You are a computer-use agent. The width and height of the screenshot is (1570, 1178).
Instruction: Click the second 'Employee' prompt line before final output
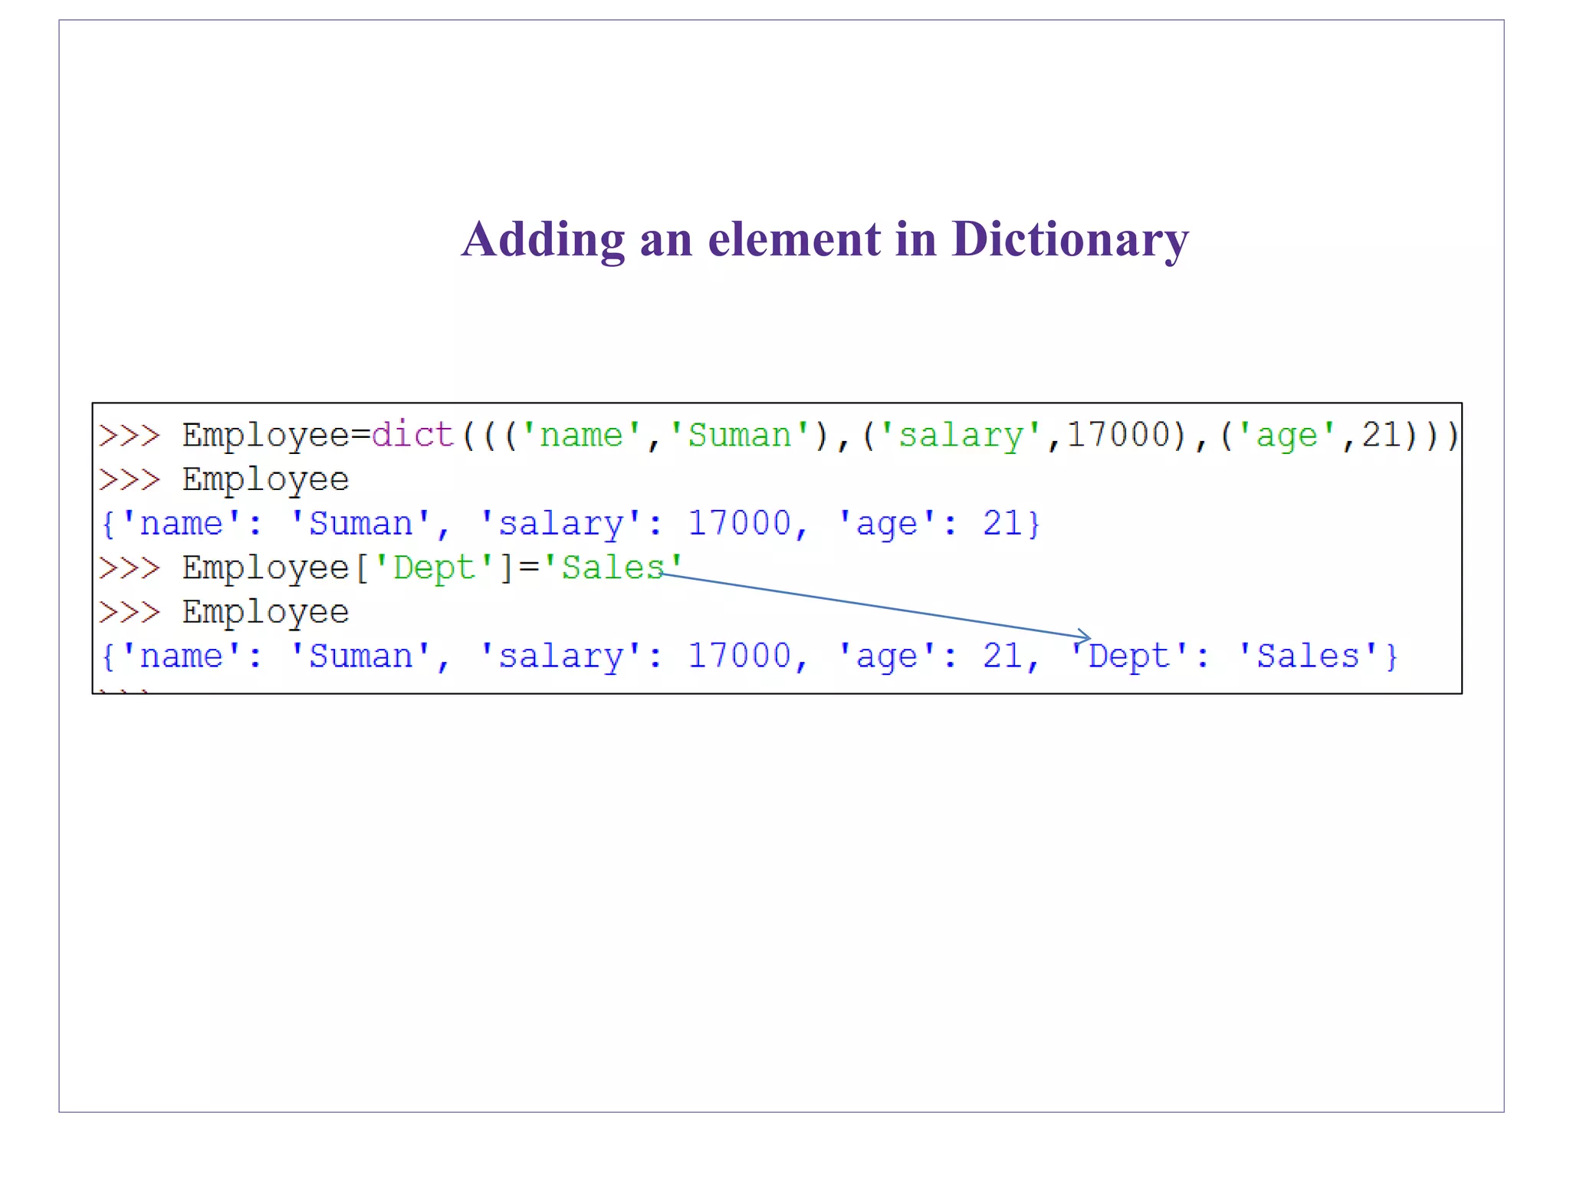click(225, 613)
